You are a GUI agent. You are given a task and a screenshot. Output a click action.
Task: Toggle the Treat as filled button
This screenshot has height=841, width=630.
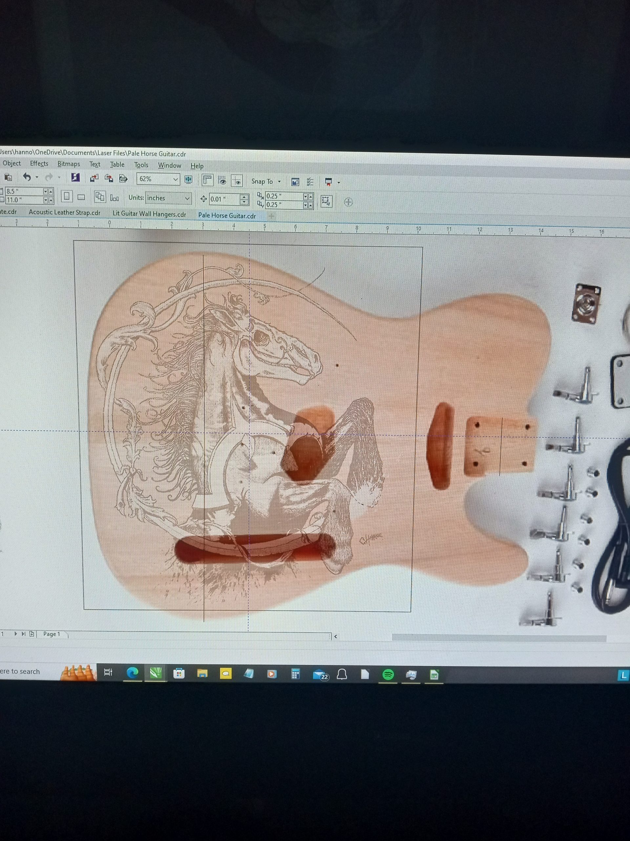326,201
